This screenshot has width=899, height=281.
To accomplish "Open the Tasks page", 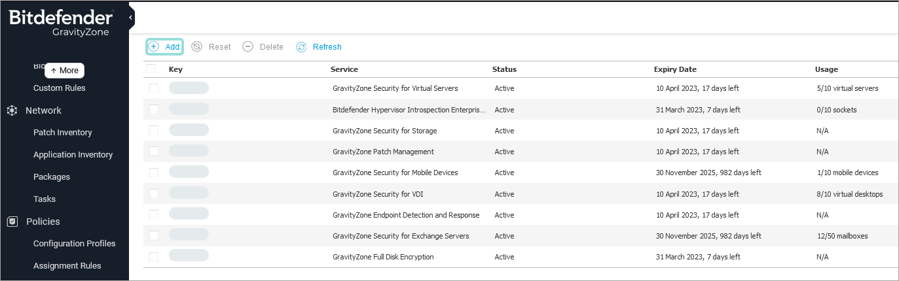I will click(45, 199).
